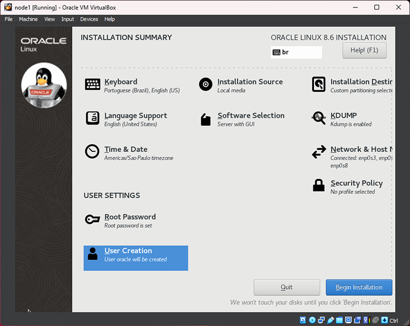Click the shared folders status icon
The width and height of the screenshot is (410, 326).
click(340, 320)
